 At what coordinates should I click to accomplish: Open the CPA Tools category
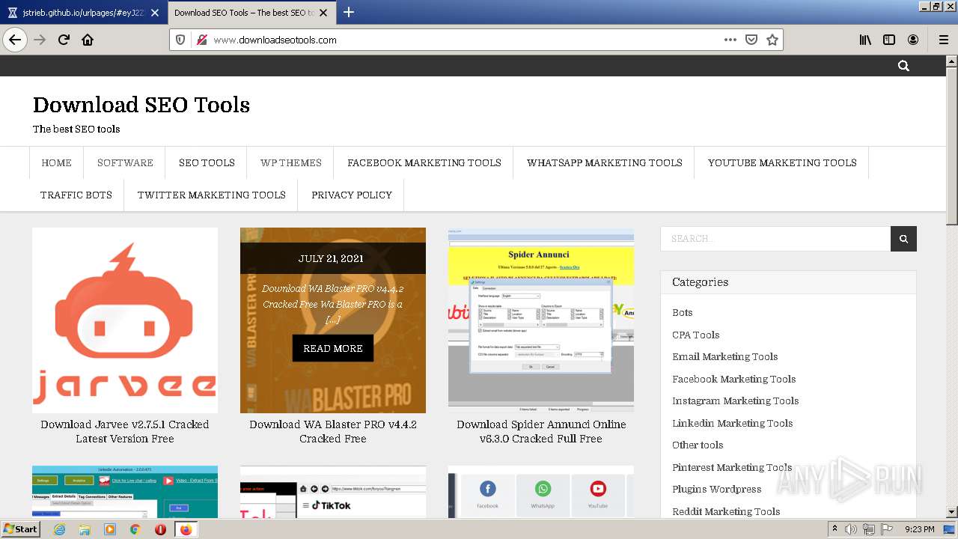click(x=696, y=335)
